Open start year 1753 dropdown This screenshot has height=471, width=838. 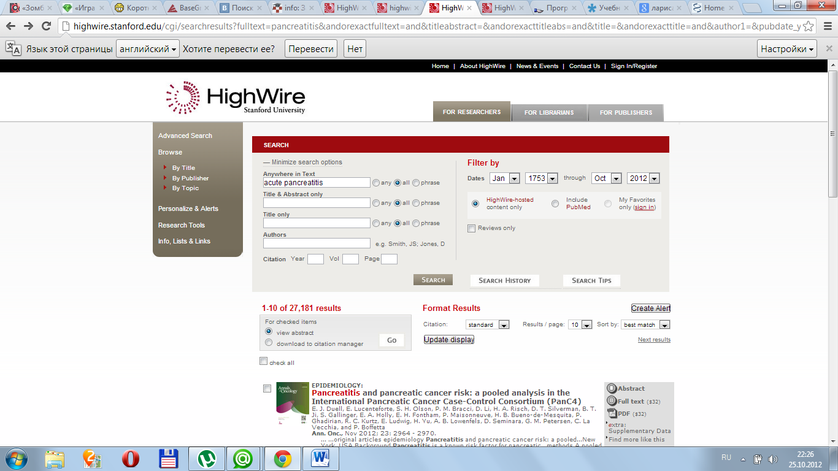[x=542, y=178]
